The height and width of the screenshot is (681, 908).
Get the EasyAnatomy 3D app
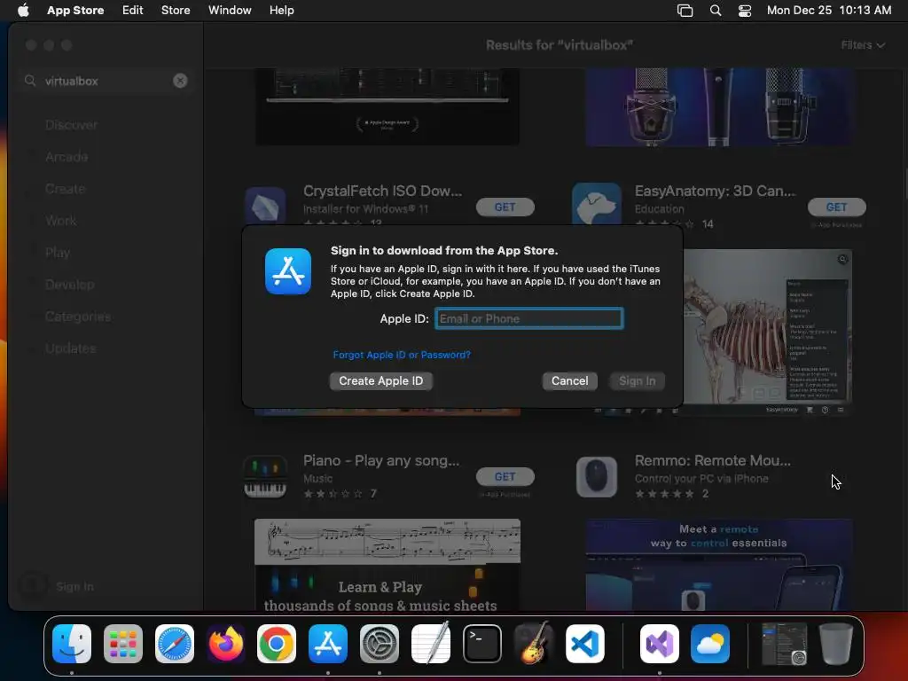pos(837,207)
